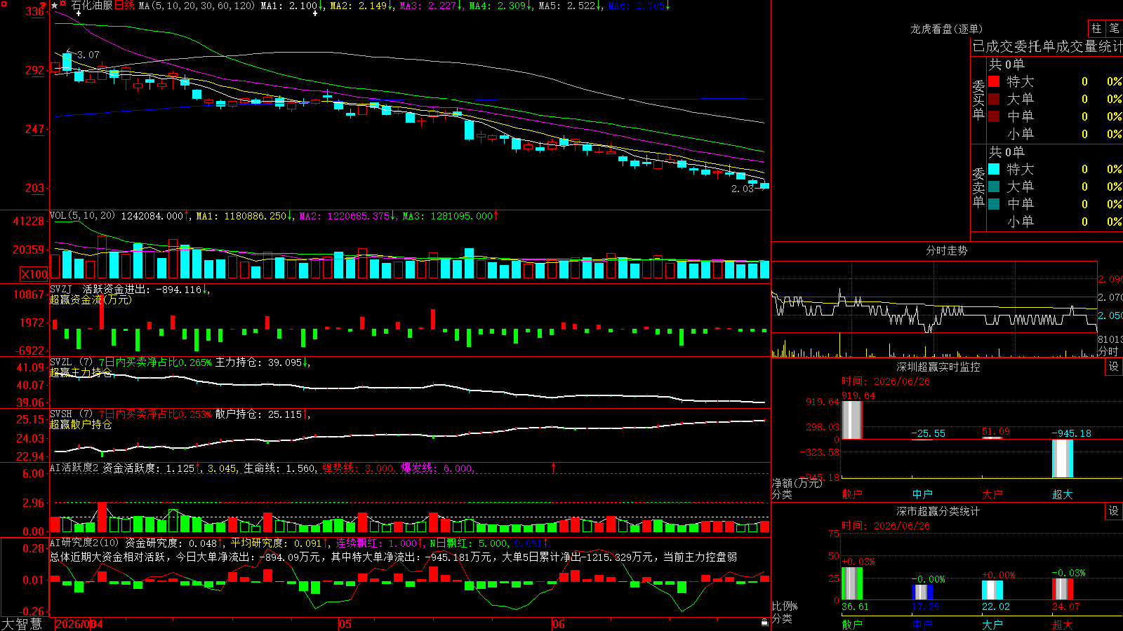The width and height of the screenshot is (1123, 631).
Task: Click the 柱 bar view button
Action: coord(1096,29)
